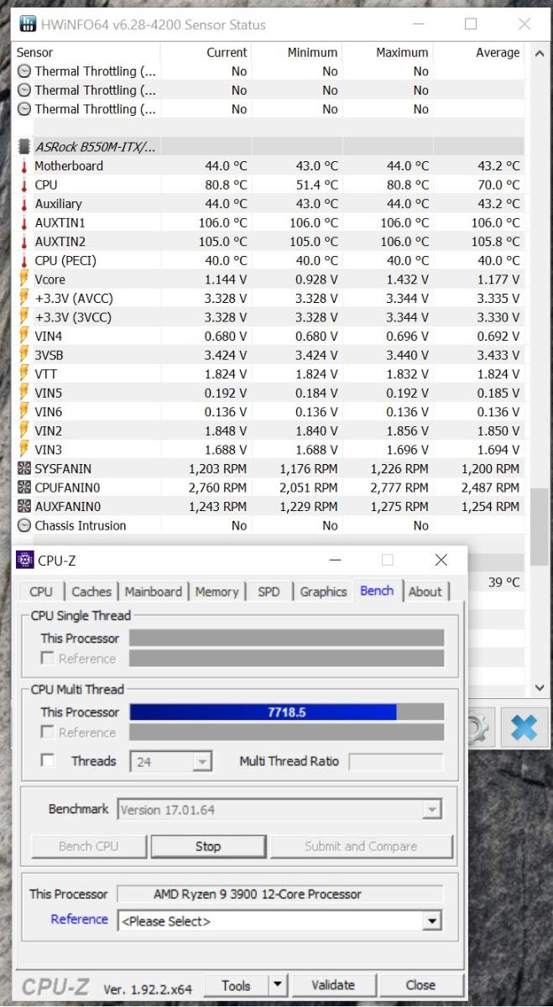553x1007 pixels.
Task: Click the VTT voltage icon
Action: [x=23, y=373]
